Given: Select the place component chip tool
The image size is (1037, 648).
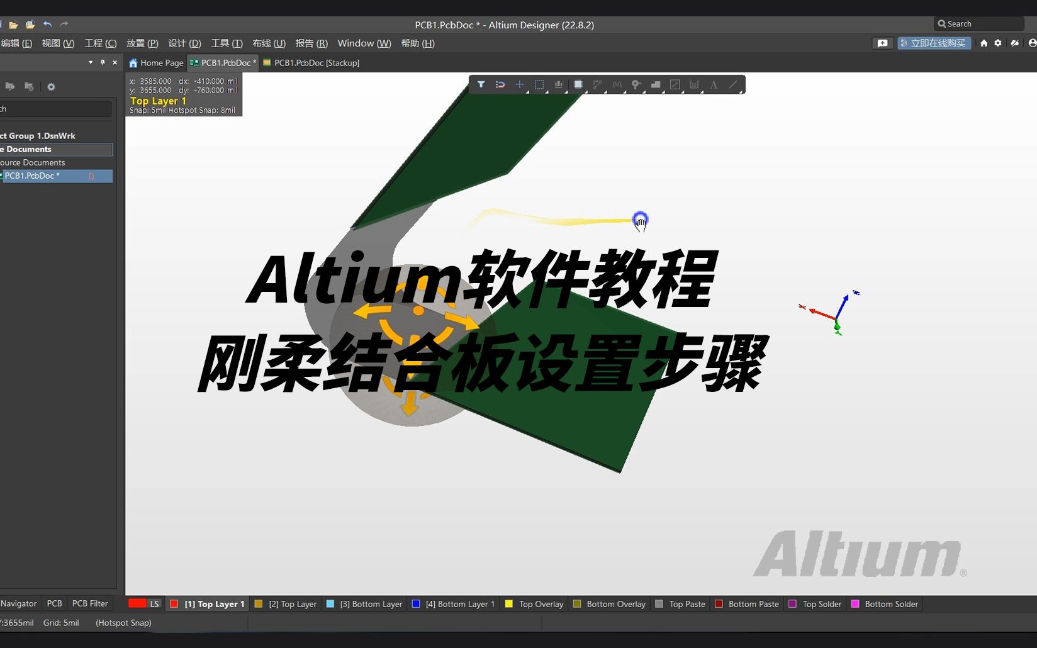Looking at the screenshot, I should [x=578, y=84].
